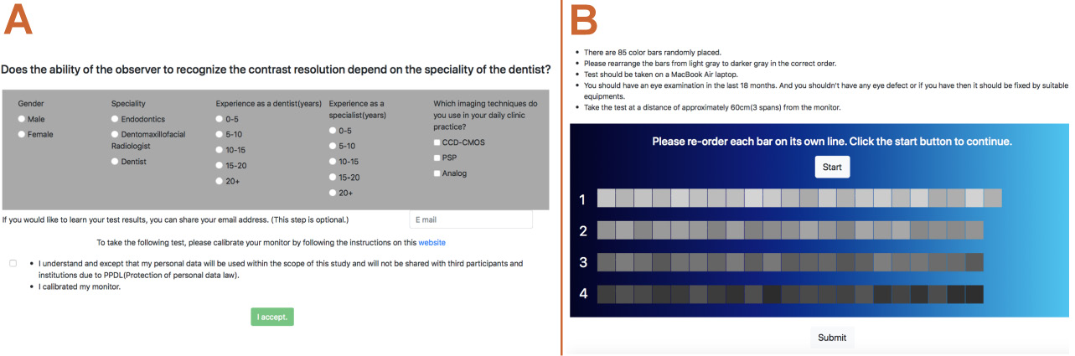The image size is (1075, 356).
Task: Pick 20+ years dentist experience
Action: coord(220,181)
